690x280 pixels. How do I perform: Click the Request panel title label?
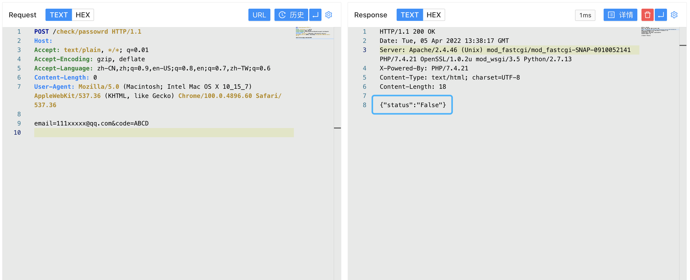(x=22, y=15)
